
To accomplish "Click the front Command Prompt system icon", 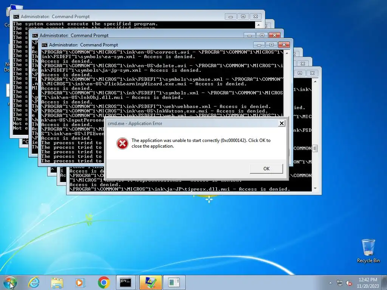I will pos(45,45).
